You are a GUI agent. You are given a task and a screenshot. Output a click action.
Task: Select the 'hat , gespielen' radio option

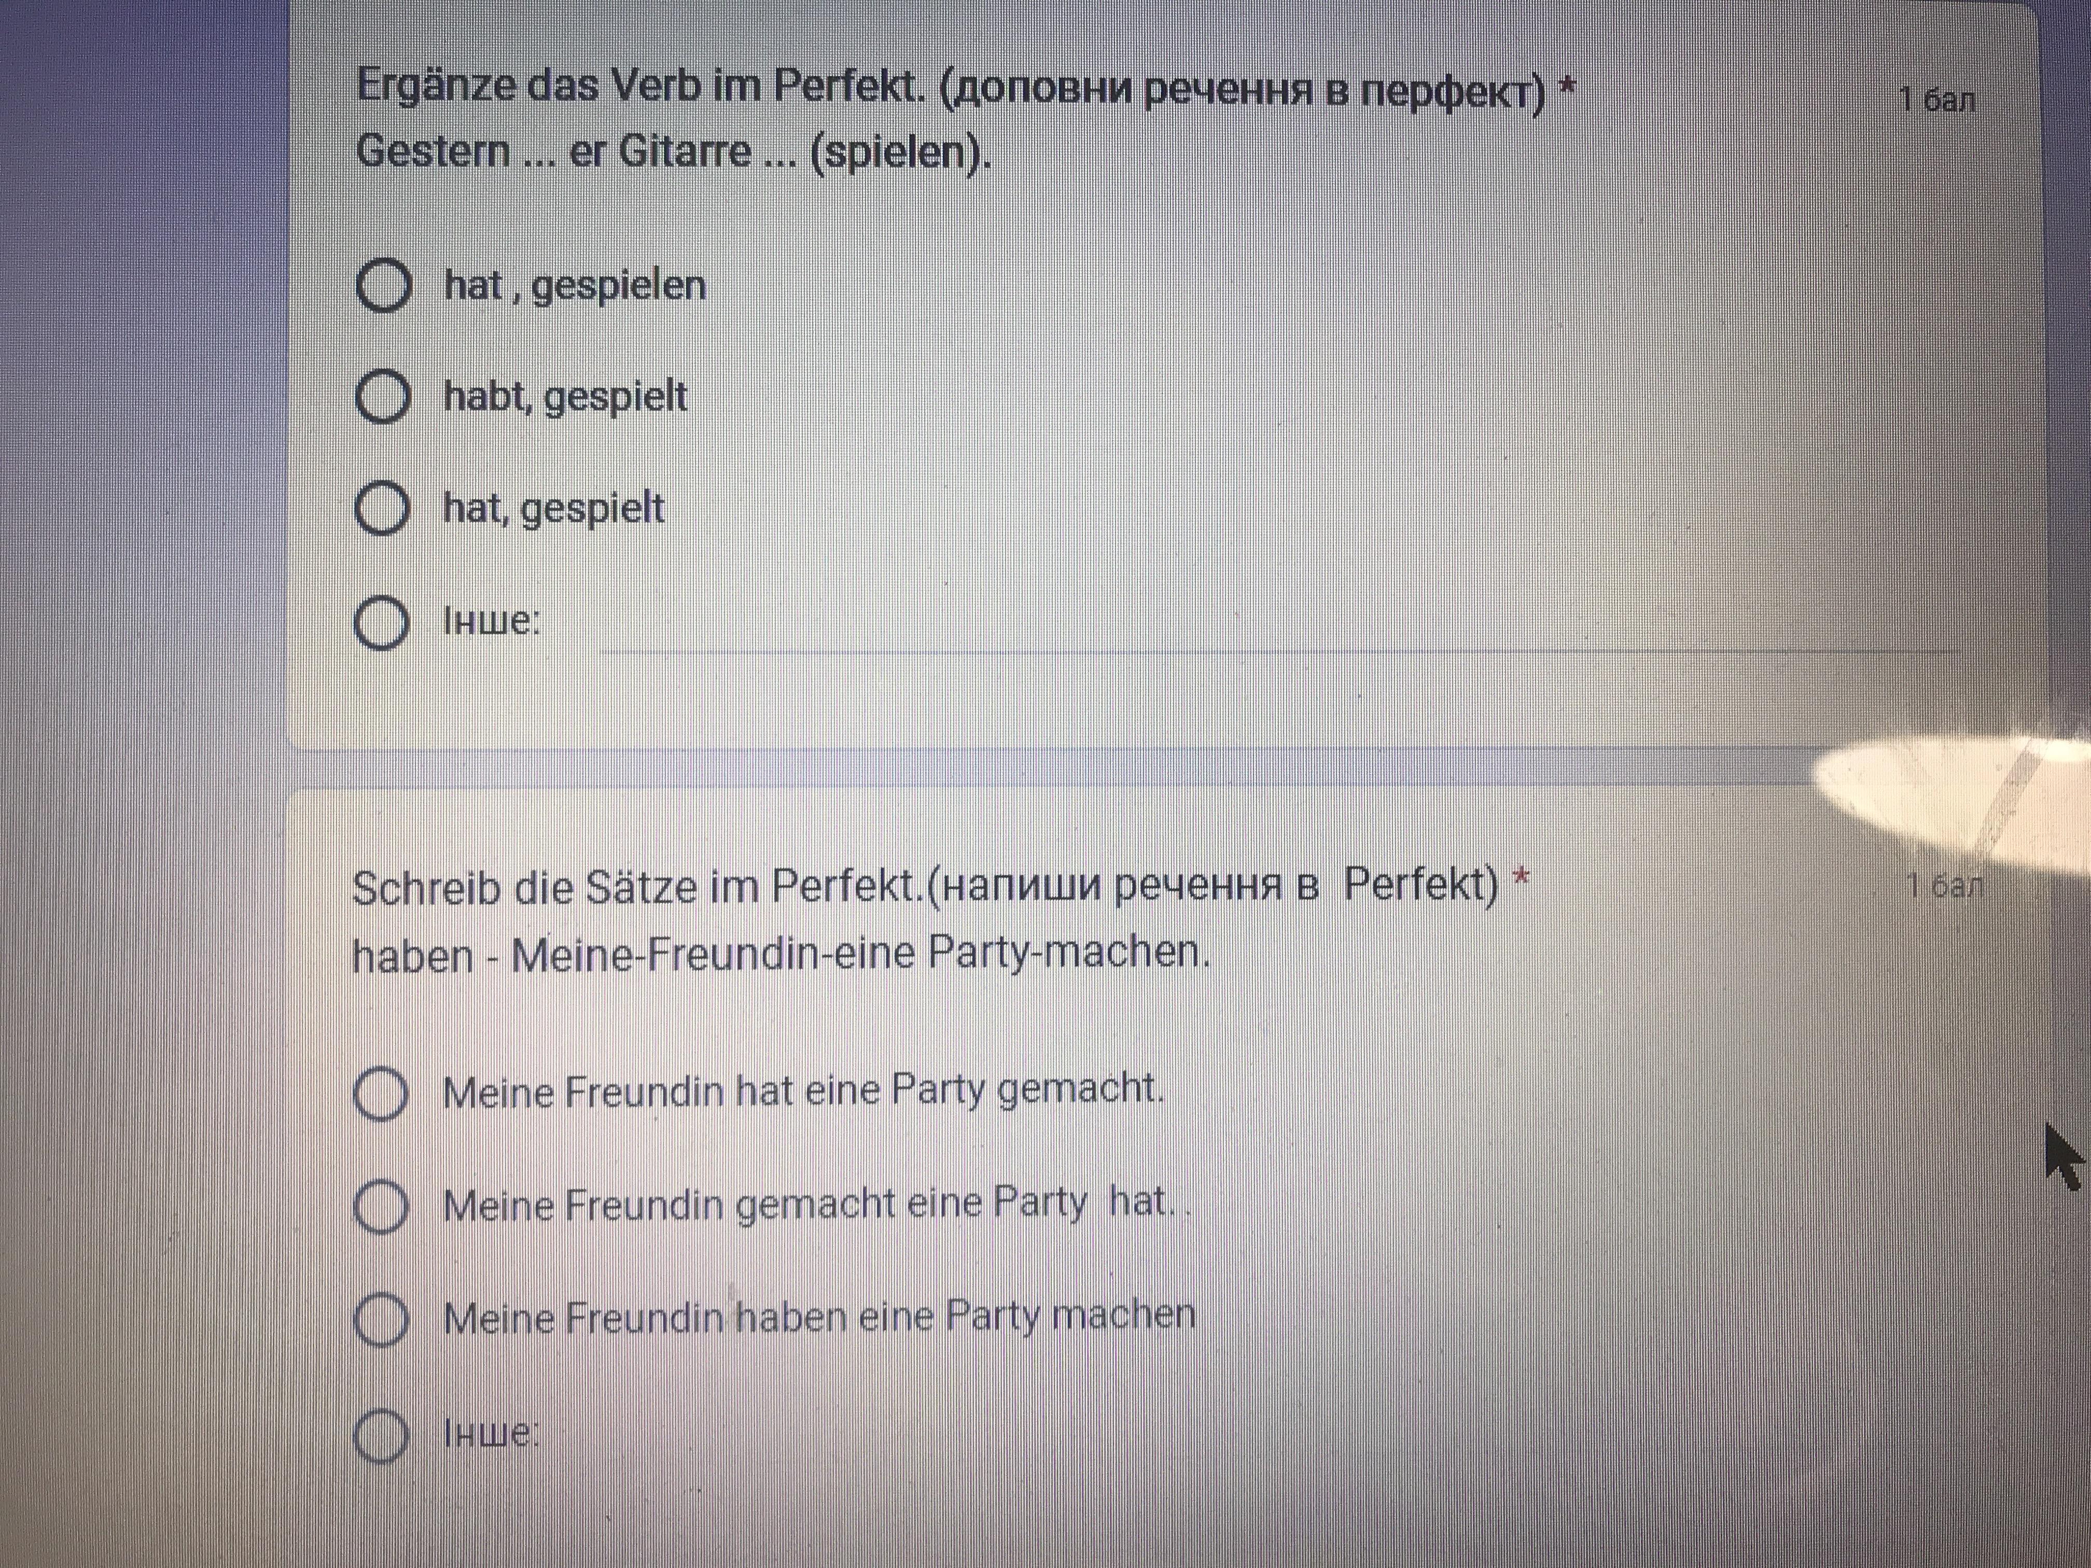click(383, 285)
